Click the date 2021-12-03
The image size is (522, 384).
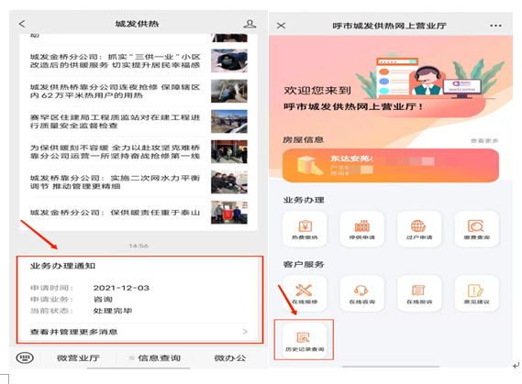point(121,288)
